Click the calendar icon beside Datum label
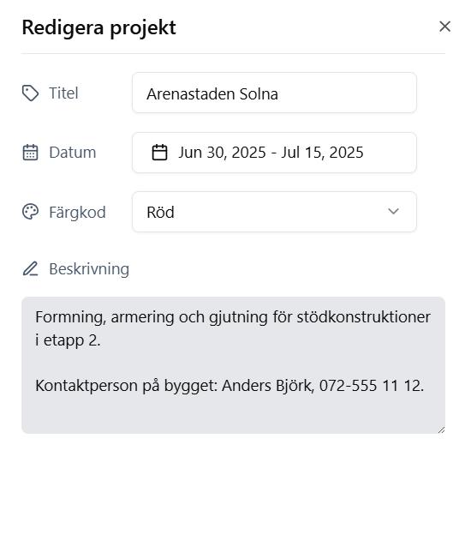 pyautogui.click(x=30, y=153)
